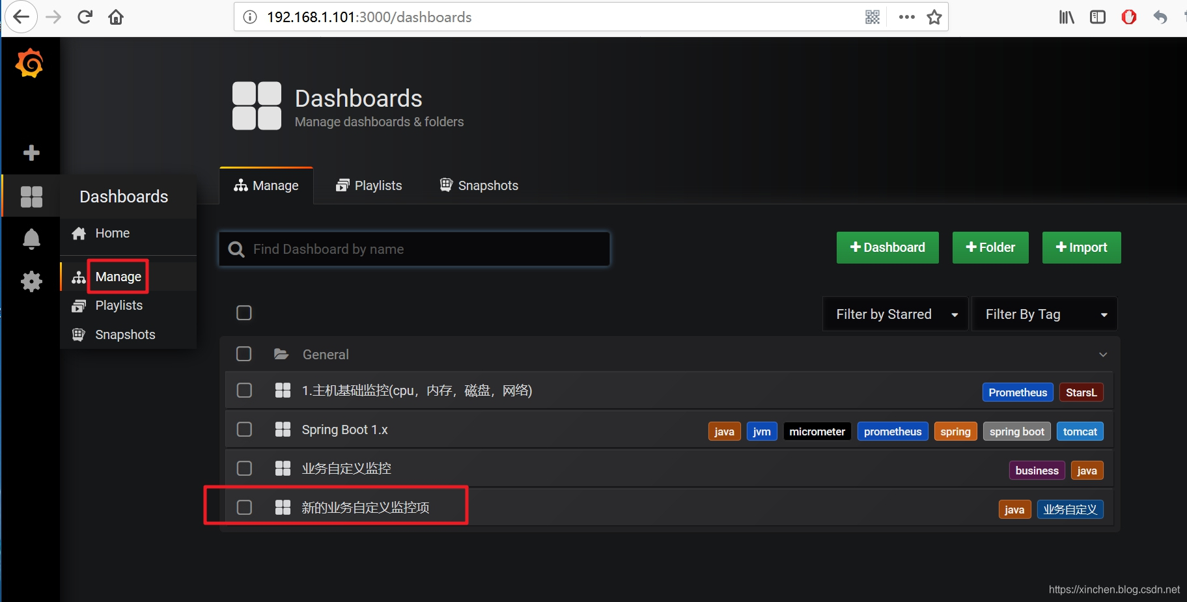Switch to the Snapshots tab
This screenshot has height=602, width=1187.
coord(479,185)
